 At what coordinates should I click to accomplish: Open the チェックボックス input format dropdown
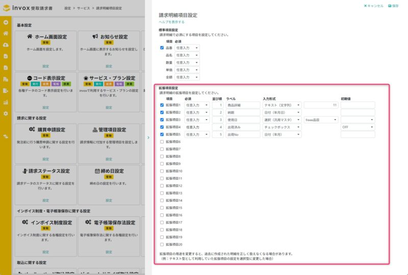coord(282,127)
